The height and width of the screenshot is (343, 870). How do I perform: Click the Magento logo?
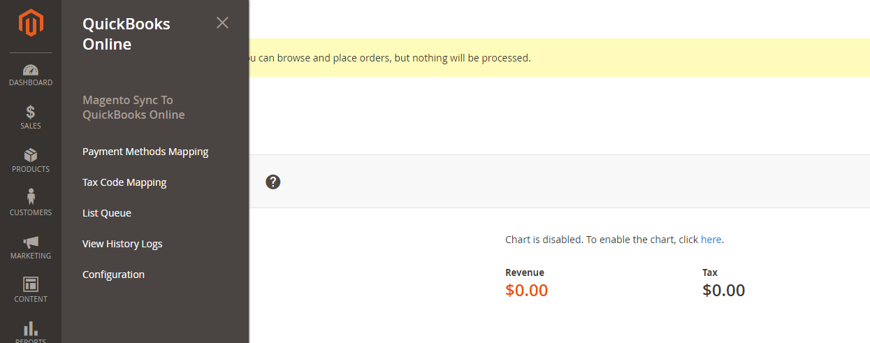click(31, 23)
